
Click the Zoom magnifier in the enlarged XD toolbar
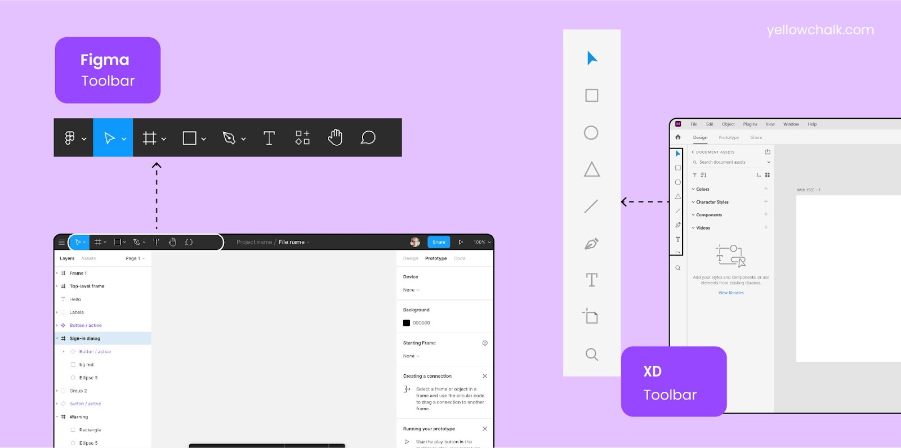coord(592,355)
